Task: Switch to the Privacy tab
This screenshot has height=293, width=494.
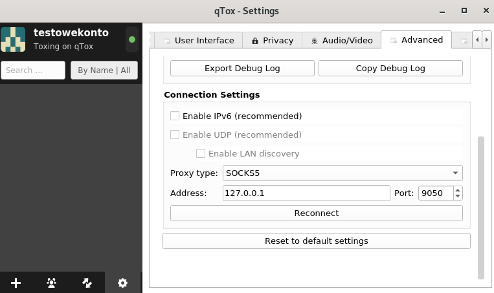Action: point(272,40)
